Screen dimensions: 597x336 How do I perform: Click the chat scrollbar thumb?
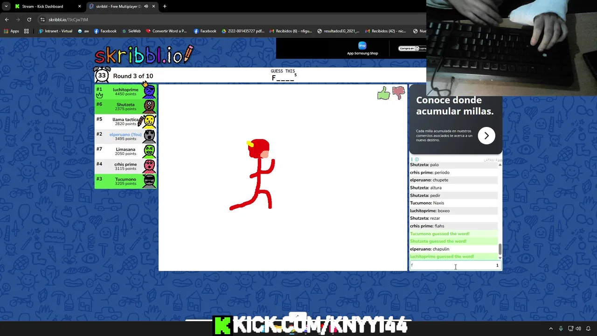click(500, 250)
